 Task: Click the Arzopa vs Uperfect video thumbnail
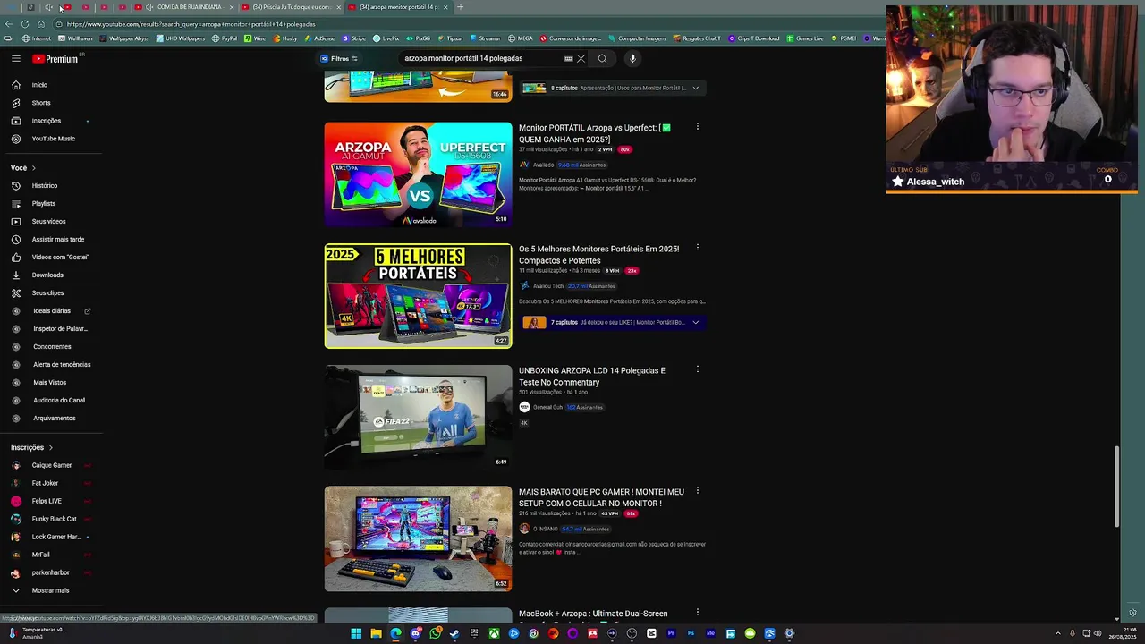click(418, 174)
